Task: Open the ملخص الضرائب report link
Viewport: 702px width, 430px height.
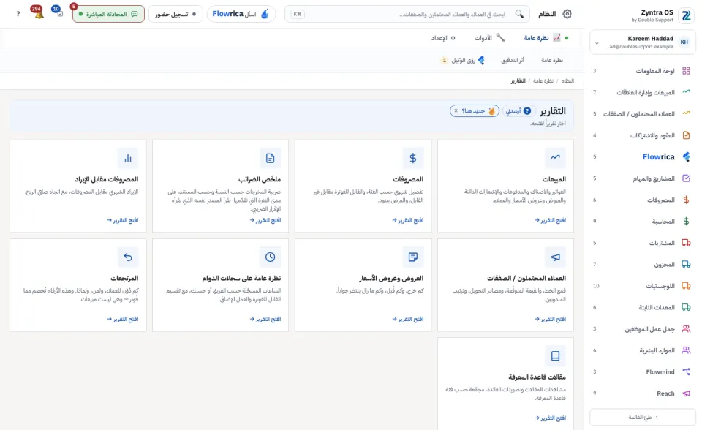Action: 265,220
